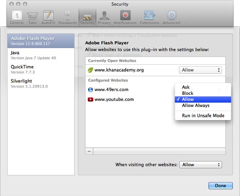The height and width of the screenshot is (196, 240).
Task: Choose the checked Allow menu option
Action: (203, 99)
